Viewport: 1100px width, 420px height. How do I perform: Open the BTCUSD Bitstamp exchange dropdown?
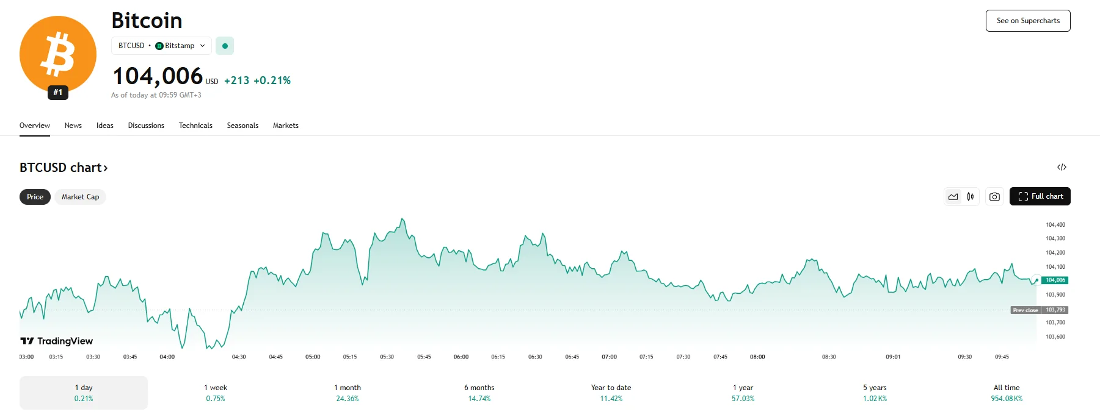162,46
